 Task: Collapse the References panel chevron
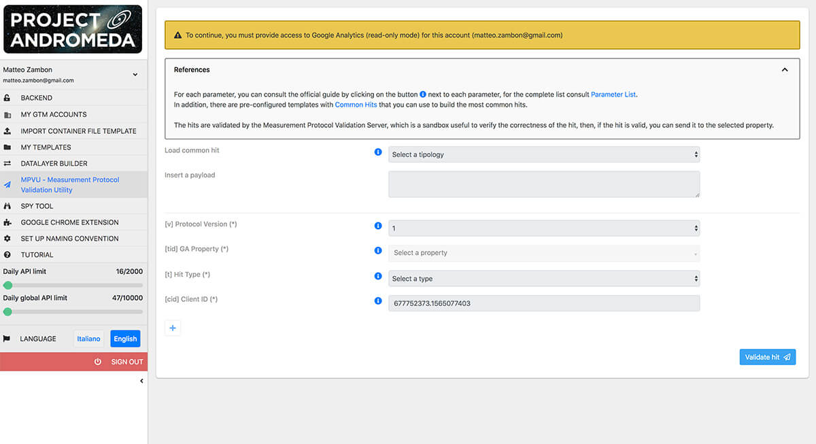point(785,69)
